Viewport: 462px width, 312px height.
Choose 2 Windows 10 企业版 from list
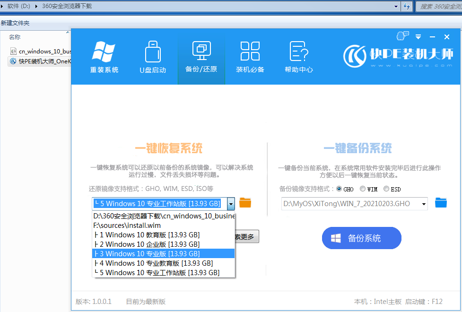tap(164, 244)
